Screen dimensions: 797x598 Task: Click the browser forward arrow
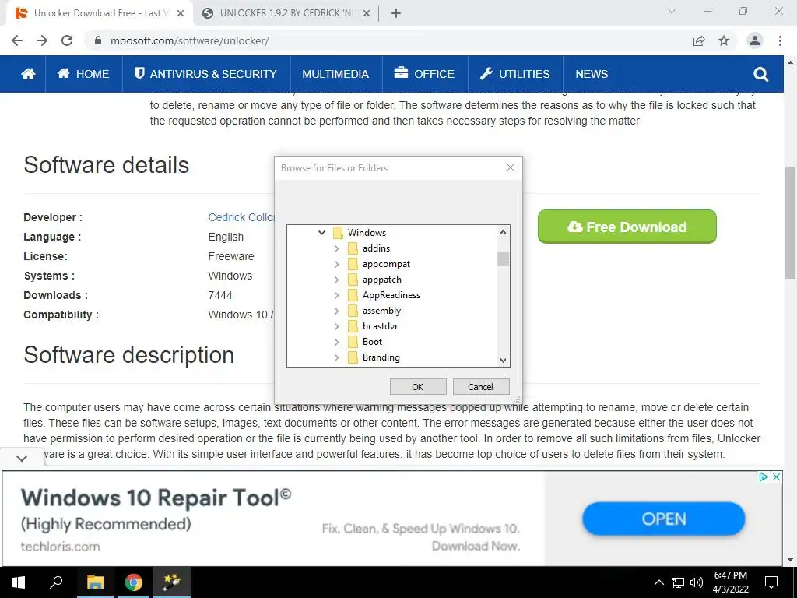42,40
